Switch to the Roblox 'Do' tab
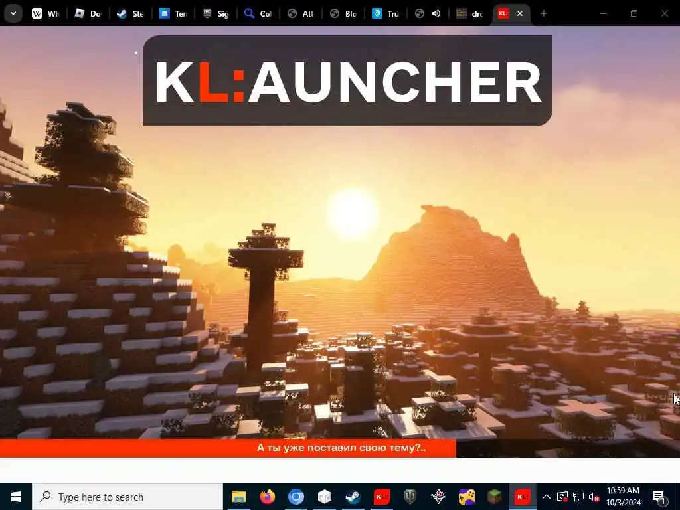Viewport: 680px width, 510px height. pos(88,13)
